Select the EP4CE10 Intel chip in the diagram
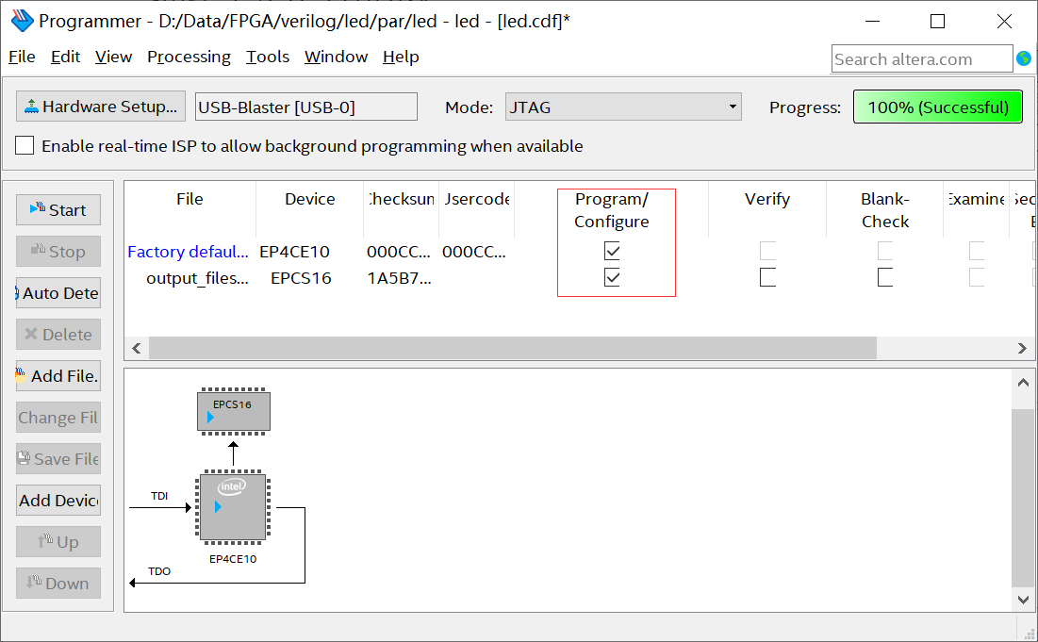Viewport: 1038px width, 642px height. tap(233, 506)
